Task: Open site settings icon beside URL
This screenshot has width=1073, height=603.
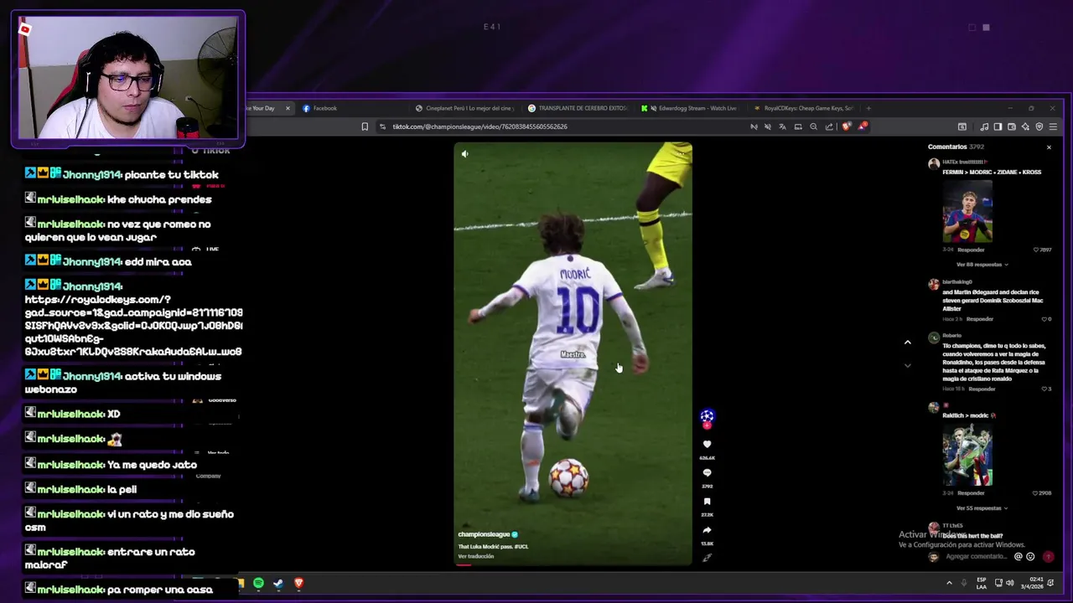Action: click(x=382, y=126)
